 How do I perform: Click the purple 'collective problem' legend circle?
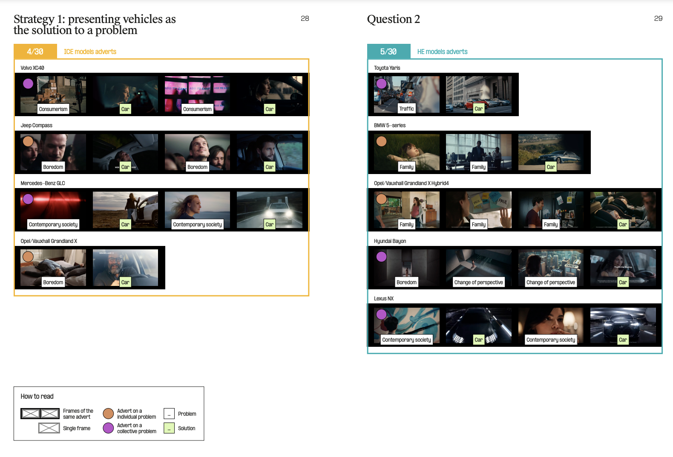point(109,428)
